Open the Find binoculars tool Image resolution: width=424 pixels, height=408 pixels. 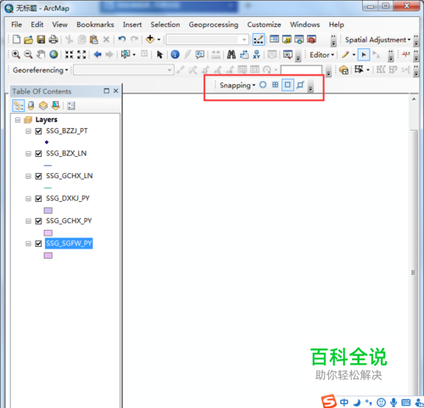[232, 54]
